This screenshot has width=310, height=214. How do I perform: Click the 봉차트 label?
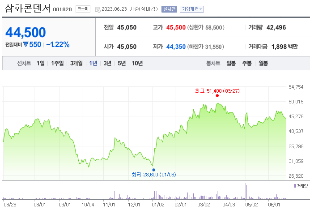(213, 63)
